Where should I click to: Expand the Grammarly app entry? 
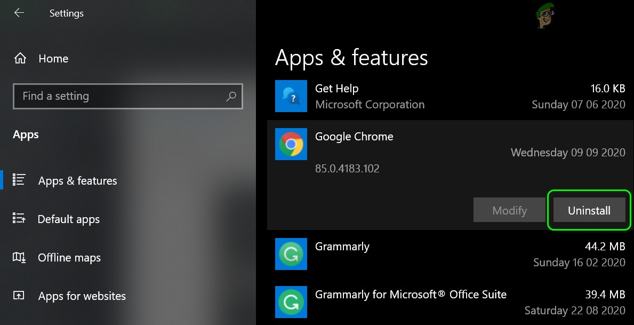(x=373, y=247)
